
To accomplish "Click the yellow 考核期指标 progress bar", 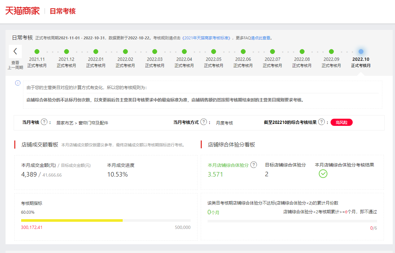I will pyautogui.click(x=106, y=220).
